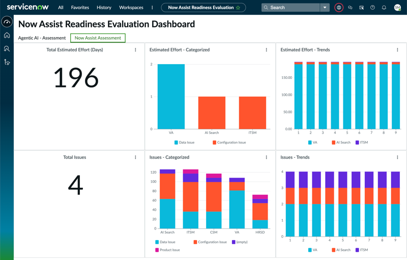Toggle Product Issue legend in Issues - Categorized
This screenshot has width=407, height=260.
(167, 250)
